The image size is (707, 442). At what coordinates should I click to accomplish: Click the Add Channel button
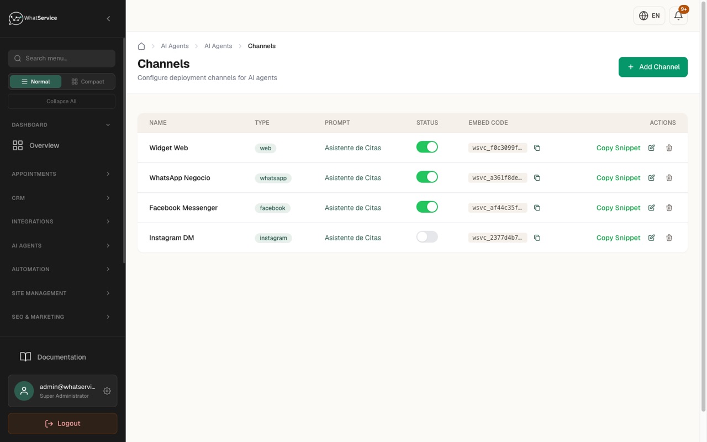[653, 67]
